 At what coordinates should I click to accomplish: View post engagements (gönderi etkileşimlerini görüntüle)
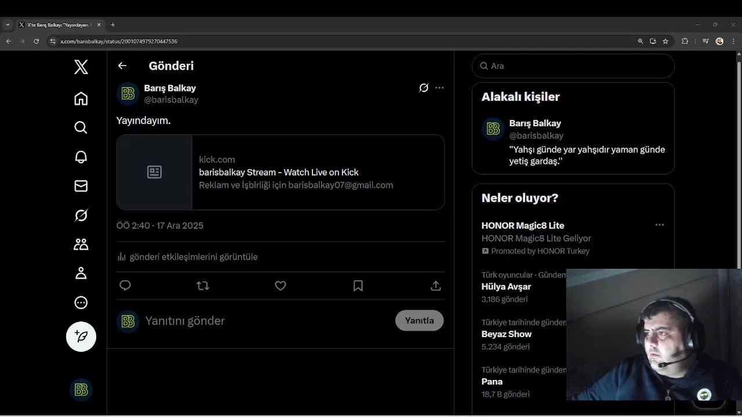(187, 257)
